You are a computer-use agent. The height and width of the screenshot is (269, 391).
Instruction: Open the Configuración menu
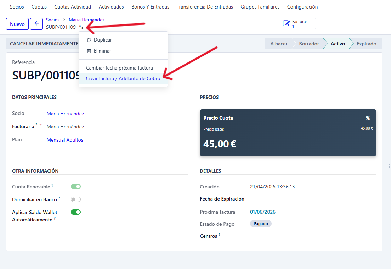click(302, 7)
